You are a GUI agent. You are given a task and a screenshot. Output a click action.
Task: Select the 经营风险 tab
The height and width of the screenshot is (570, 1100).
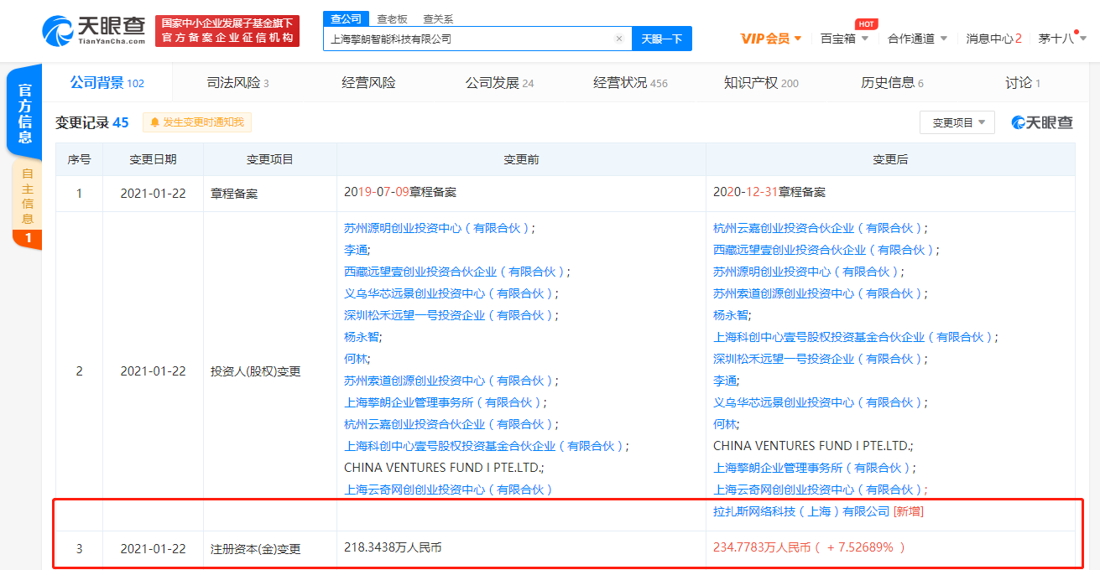[368, 83]
